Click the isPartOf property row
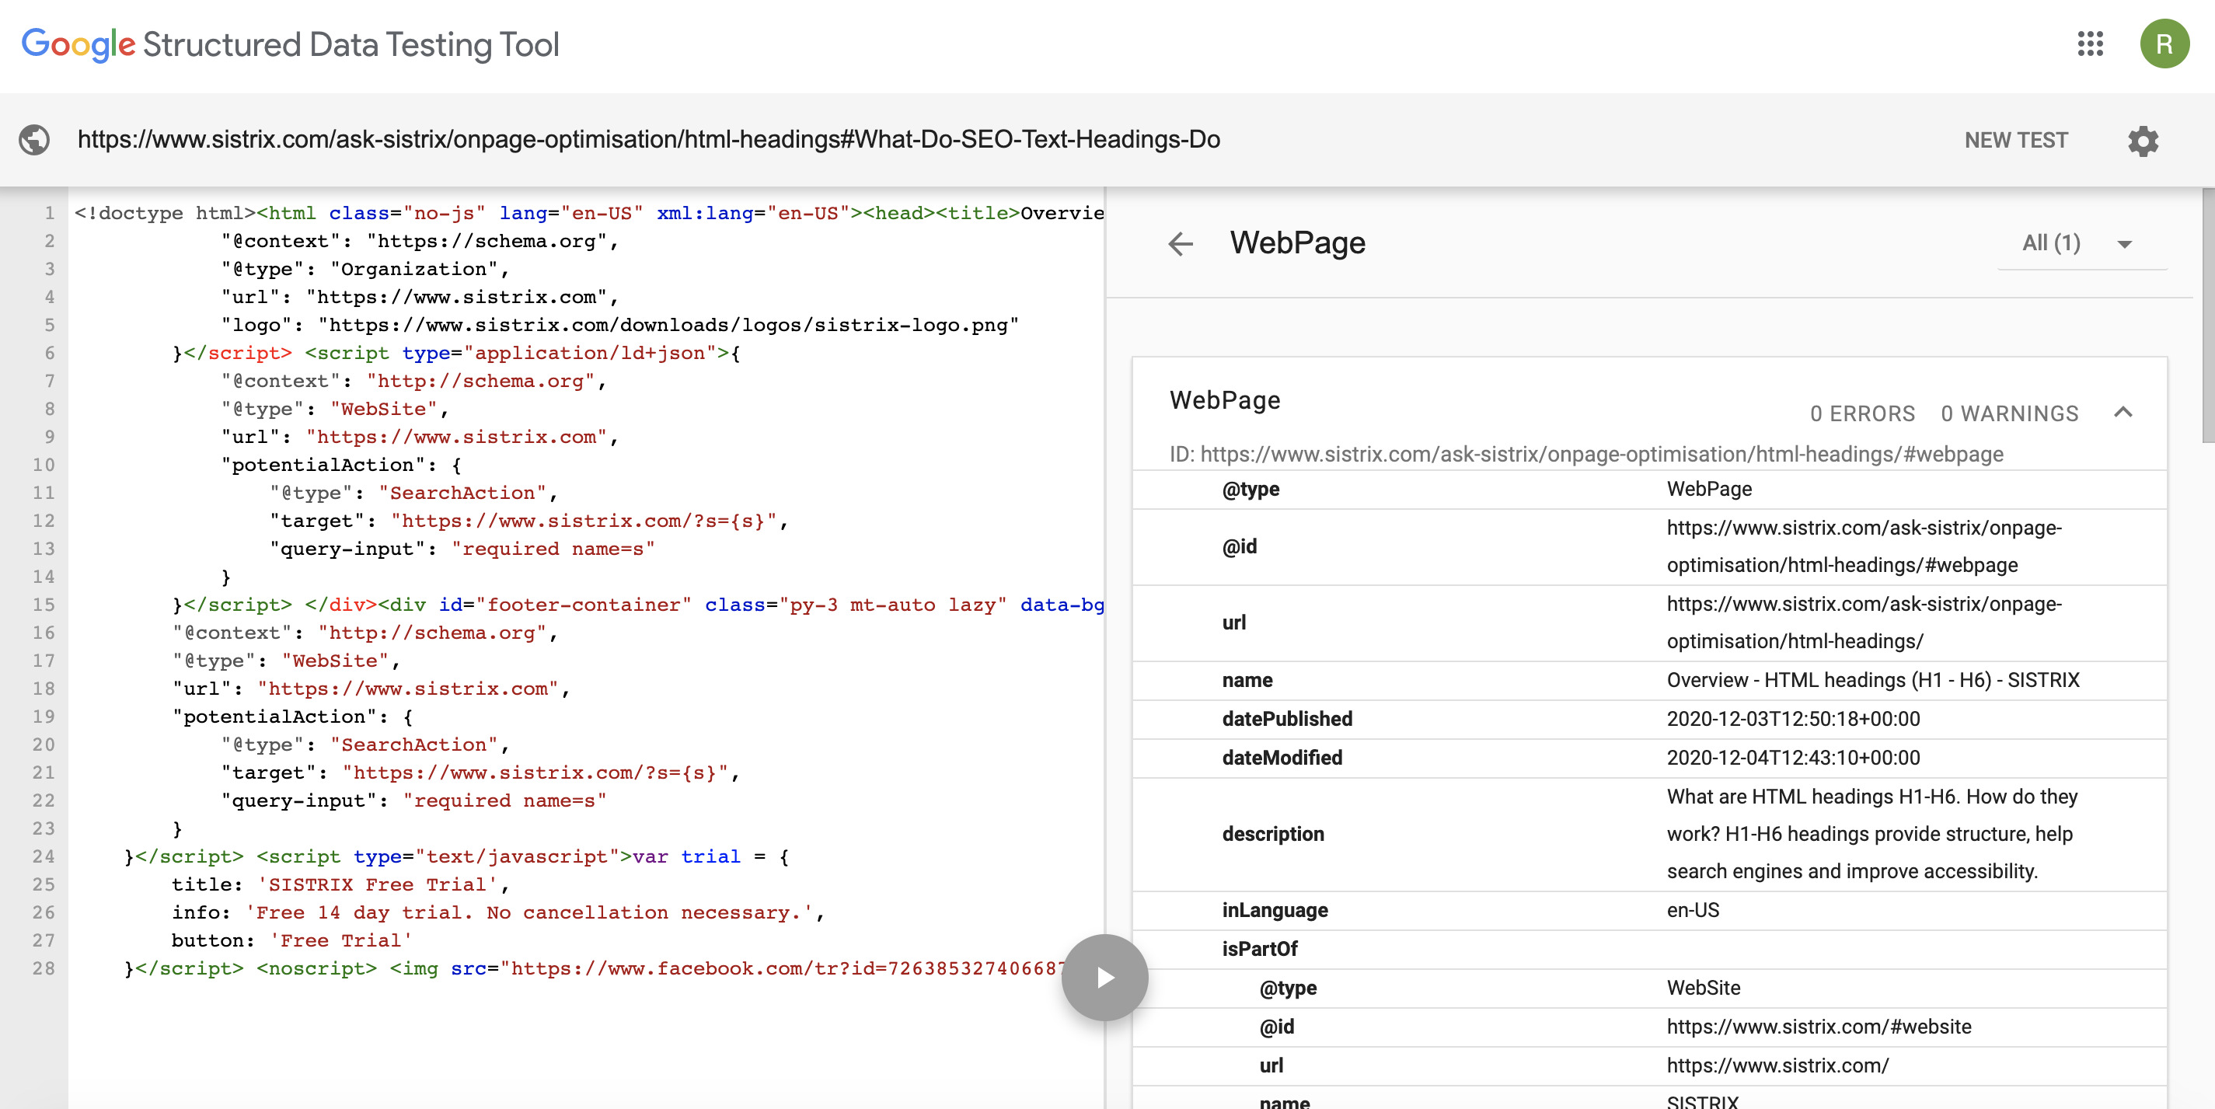This screenshot has width=2215, height=1109. [1648, 949]
